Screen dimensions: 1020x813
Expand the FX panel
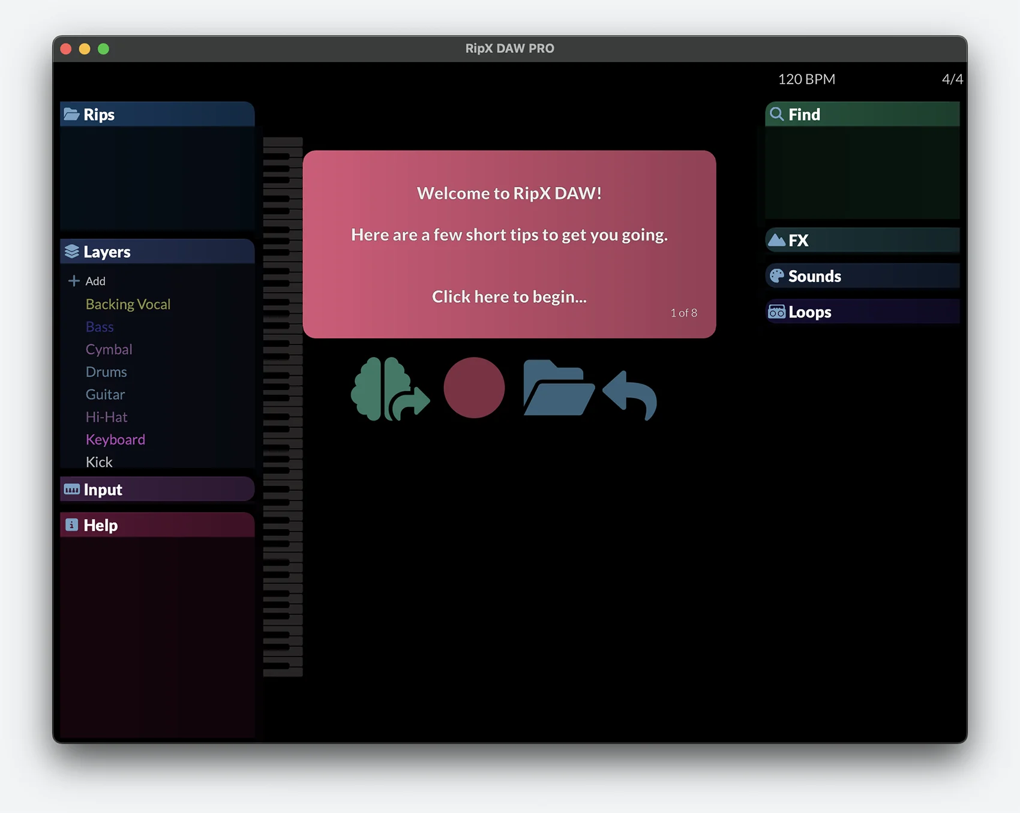(862, 241)
